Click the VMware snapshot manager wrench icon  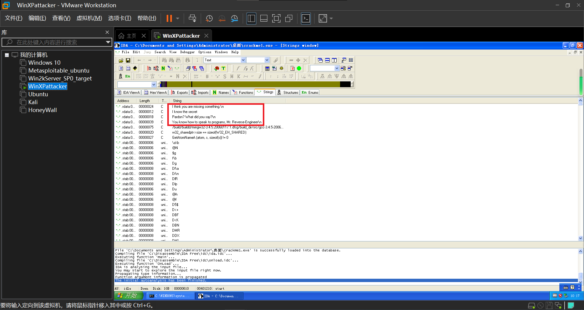(x=235, y=19)
